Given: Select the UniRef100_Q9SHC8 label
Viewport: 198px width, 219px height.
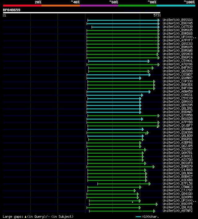Looking at the screenshot, I should pos(178,54).
